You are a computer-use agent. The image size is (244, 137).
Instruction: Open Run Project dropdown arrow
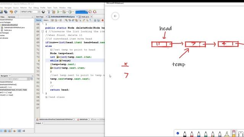(61, 12)
